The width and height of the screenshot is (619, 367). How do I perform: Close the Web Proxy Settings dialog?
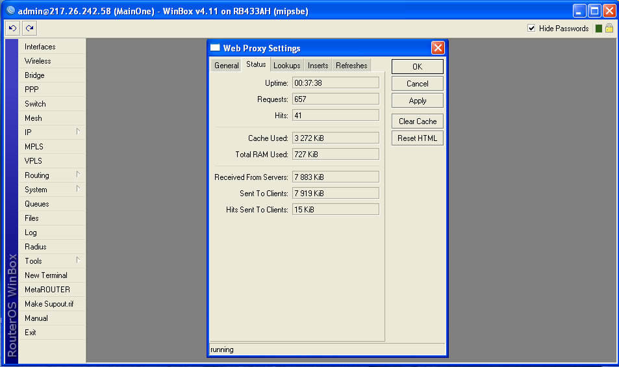pos(438,48)
